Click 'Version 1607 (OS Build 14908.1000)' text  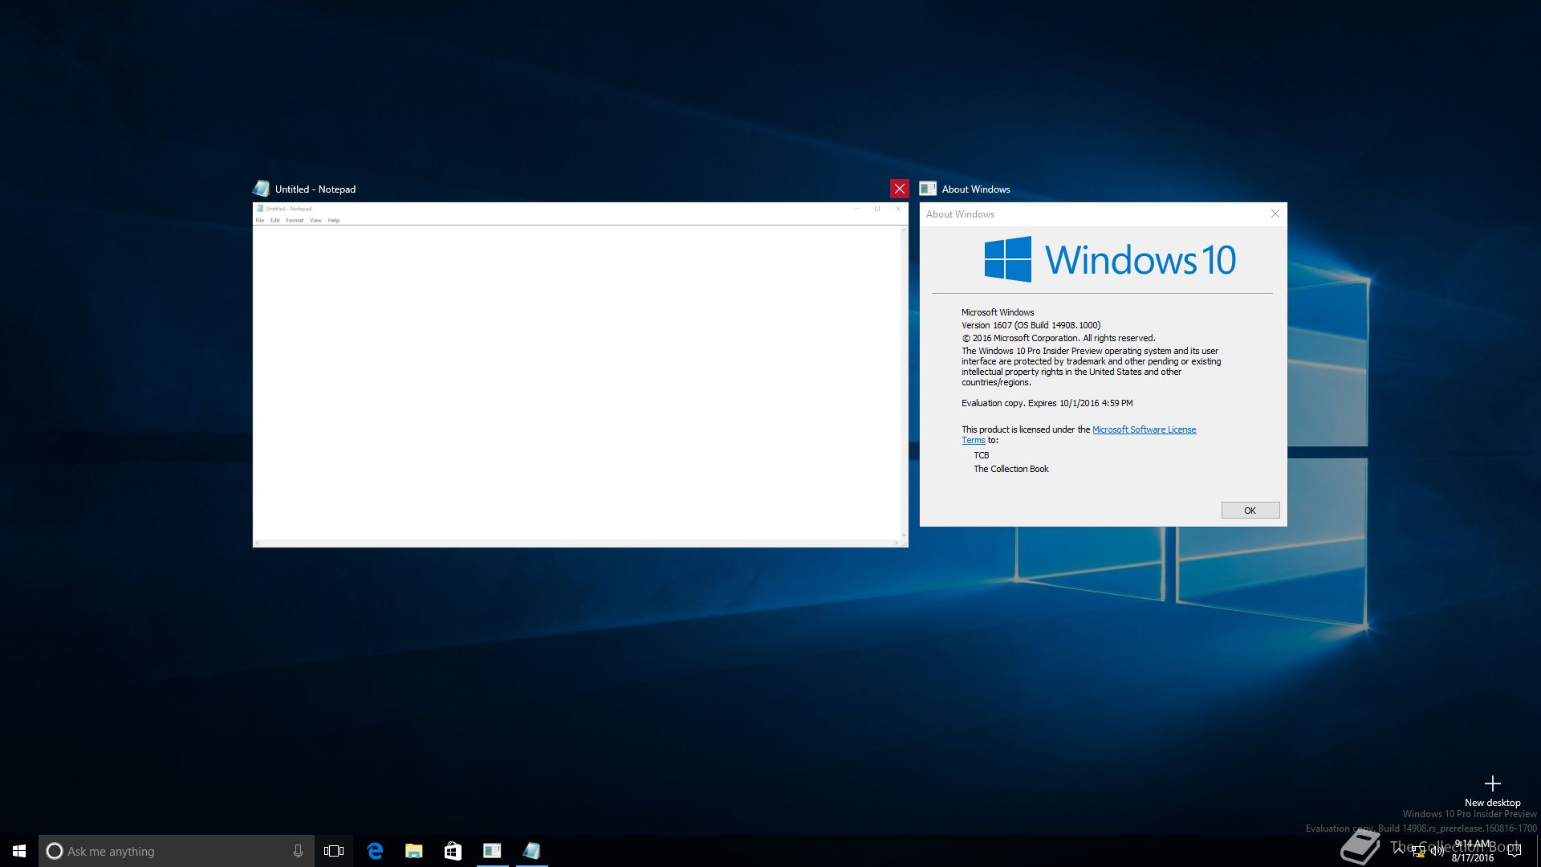click(x=1031, y=325)
